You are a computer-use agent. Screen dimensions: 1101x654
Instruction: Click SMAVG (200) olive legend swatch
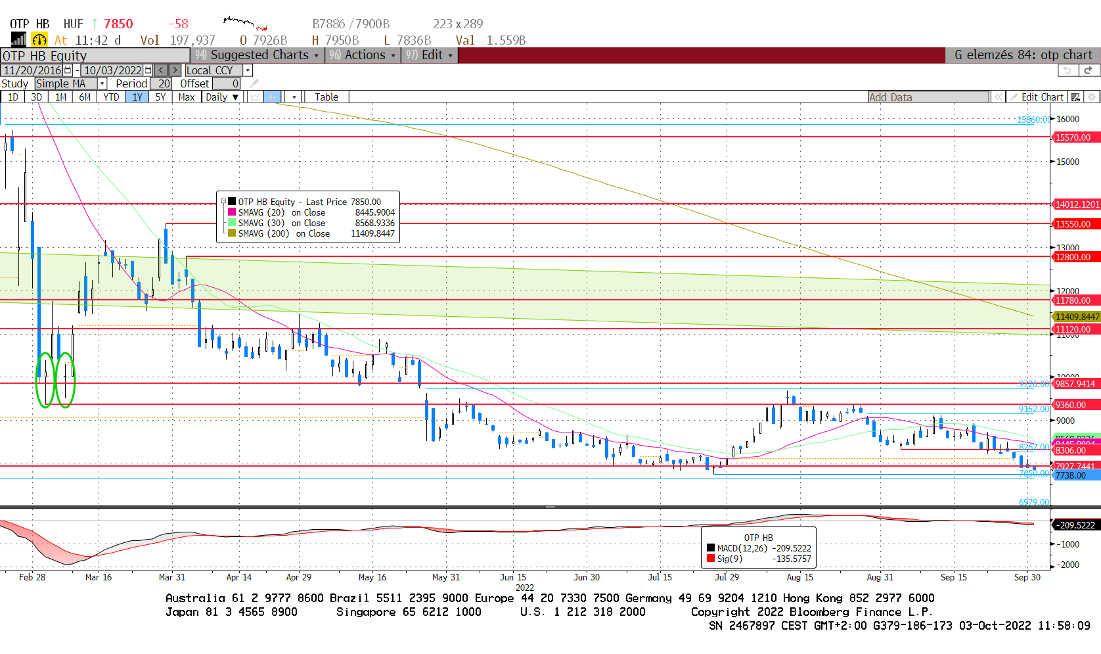pos(232,233)
